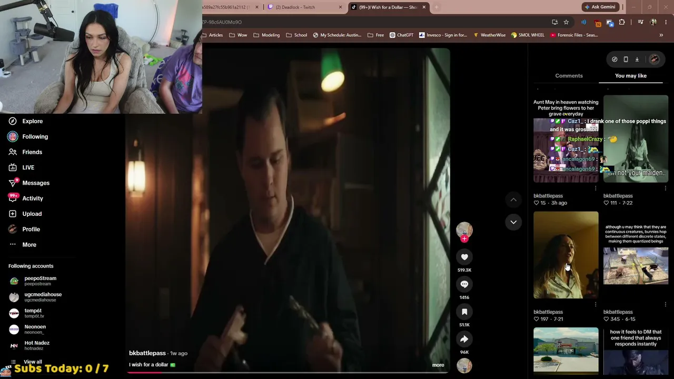Open the 'not your maiden' video thumbnail

(x=636, y=139)
